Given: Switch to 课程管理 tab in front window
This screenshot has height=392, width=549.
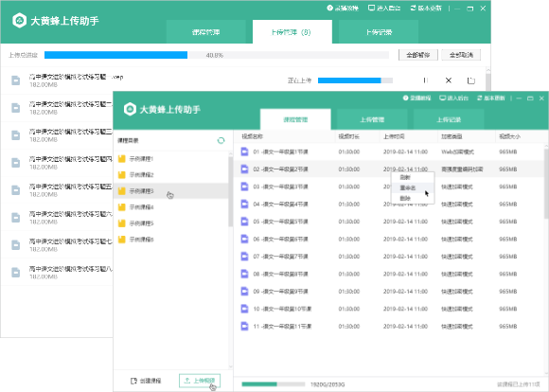Looking at the screenshot, I should (x=295, y=119).
